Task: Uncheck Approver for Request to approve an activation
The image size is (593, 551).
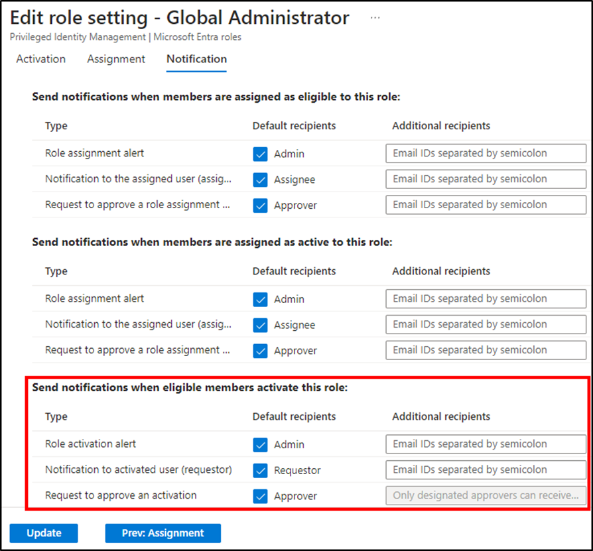Action: (x=260, y=496)
